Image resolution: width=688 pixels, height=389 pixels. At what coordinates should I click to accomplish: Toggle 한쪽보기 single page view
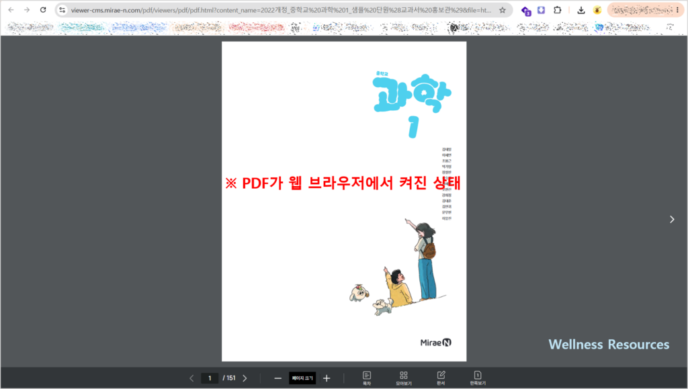[x=478, y=378]
